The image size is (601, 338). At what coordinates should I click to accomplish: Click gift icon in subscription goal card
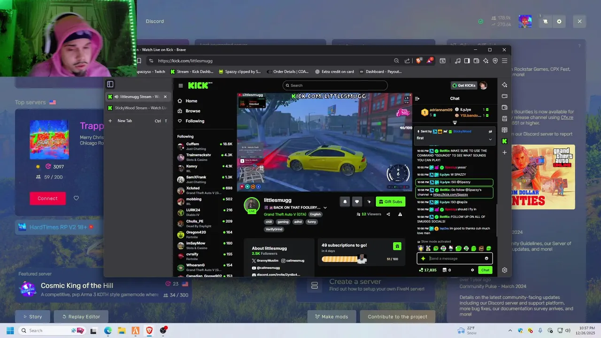[x=397, y=246]
